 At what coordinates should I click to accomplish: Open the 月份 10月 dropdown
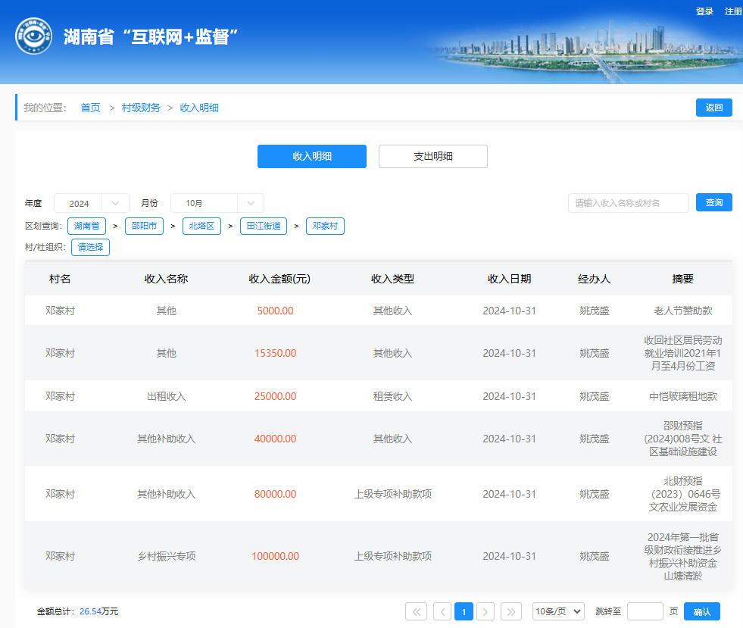217,203
